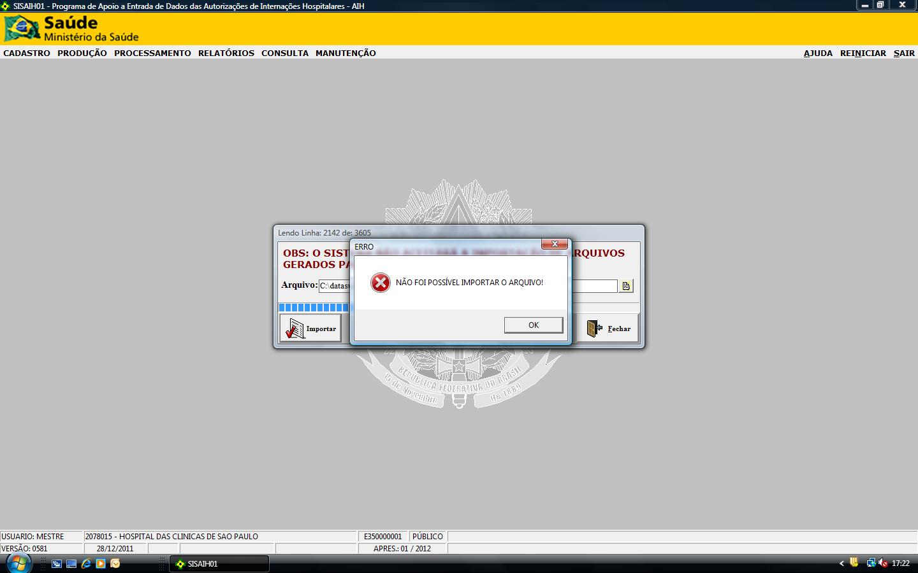Launch Windows Media Player from quick launch
The image size is (918, 573).
[x=101, y=563]
